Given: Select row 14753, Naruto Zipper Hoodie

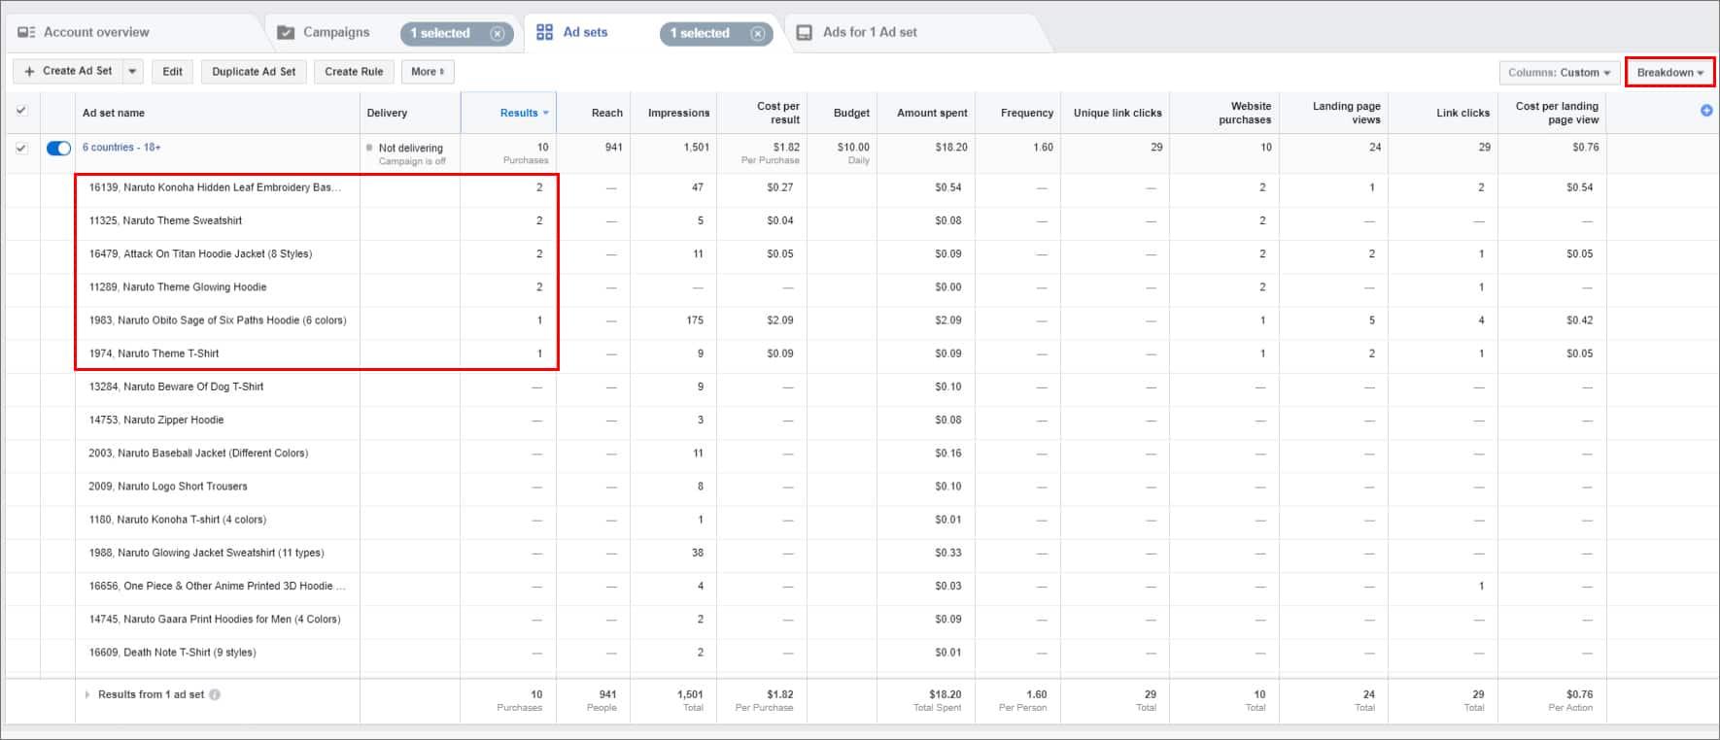Looking at the screenshot, I should [x=156, y=420].
